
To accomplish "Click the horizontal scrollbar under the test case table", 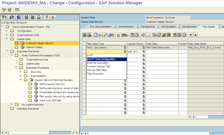I will (x=210, y=117).
